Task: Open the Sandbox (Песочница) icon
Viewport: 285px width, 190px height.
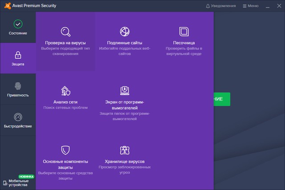Action: click(184, 32)
